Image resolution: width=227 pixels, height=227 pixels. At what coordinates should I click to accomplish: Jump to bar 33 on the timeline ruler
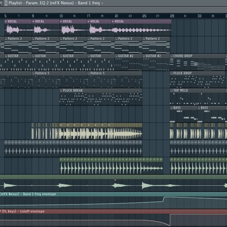199,16
